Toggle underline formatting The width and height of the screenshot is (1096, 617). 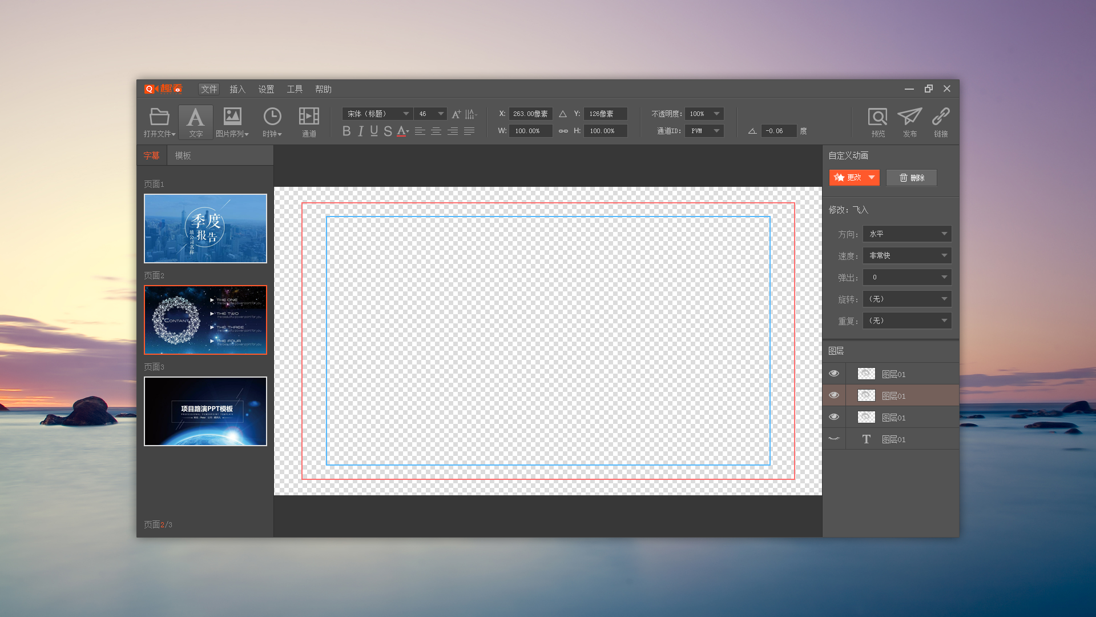coord(374,131)
